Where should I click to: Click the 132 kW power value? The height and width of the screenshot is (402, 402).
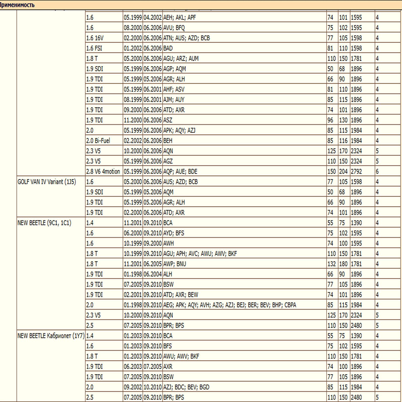(331, 264)
